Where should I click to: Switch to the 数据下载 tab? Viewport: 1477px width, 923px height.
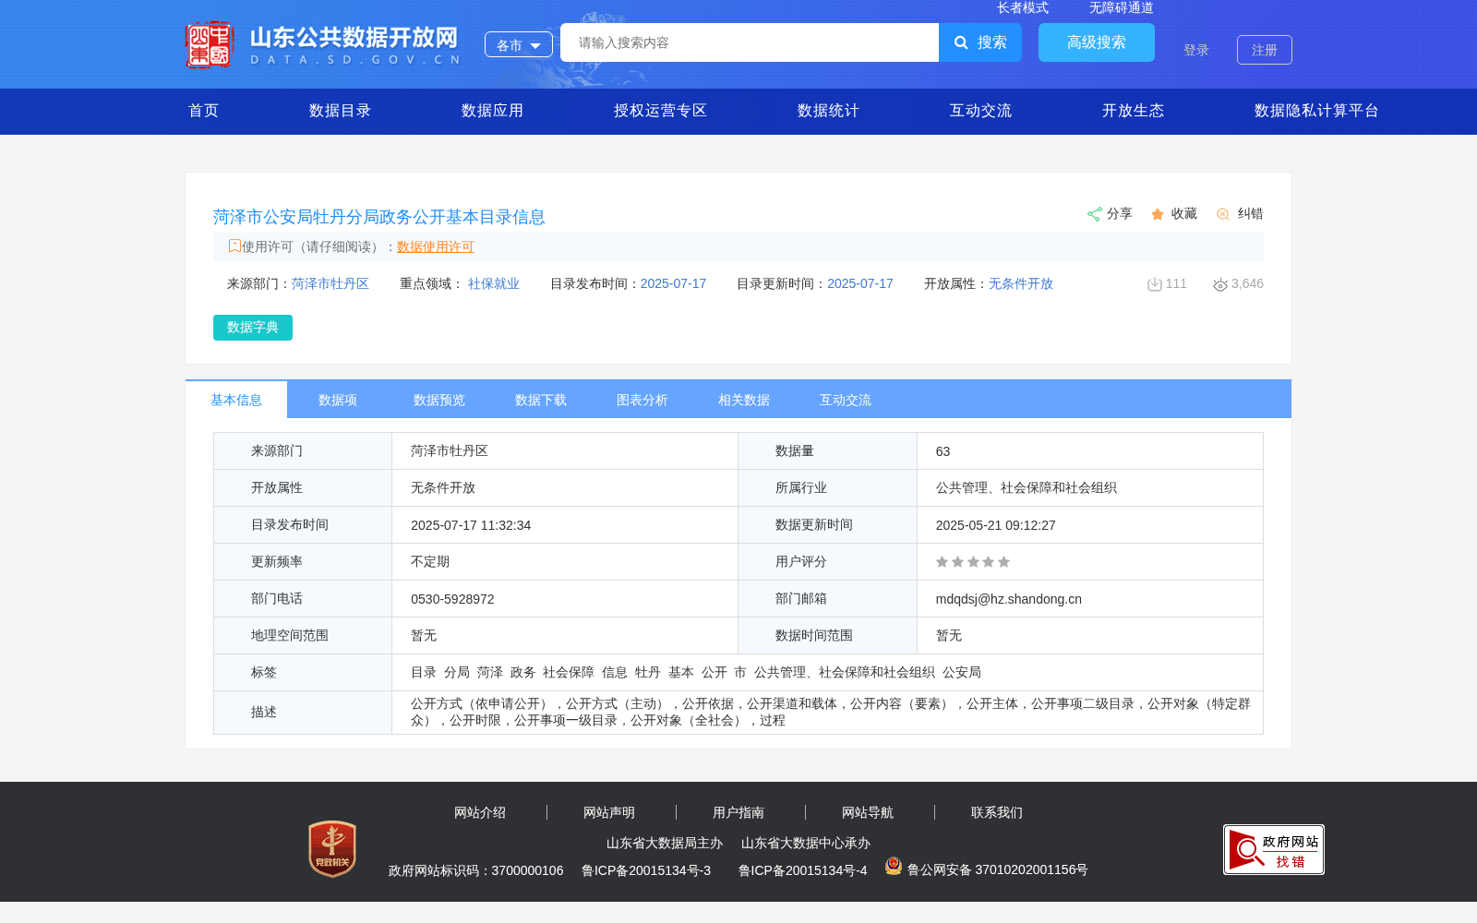[x=541, y=400]
